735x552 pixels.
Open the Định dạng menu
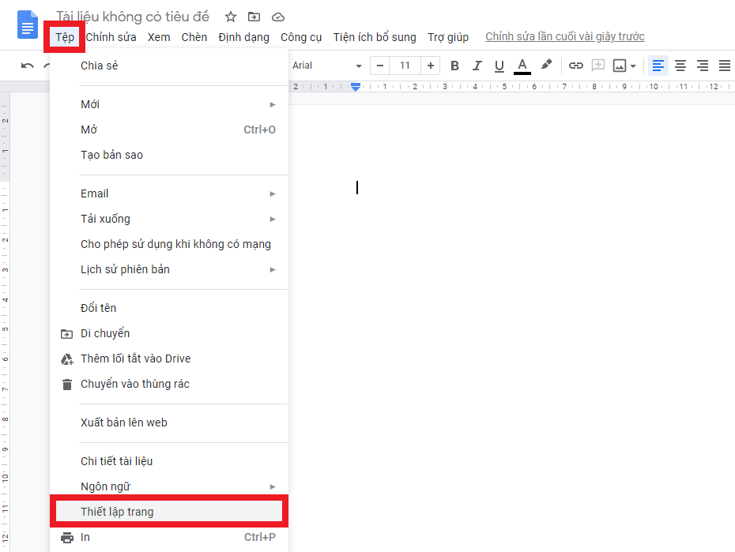[x=243, y=37]
